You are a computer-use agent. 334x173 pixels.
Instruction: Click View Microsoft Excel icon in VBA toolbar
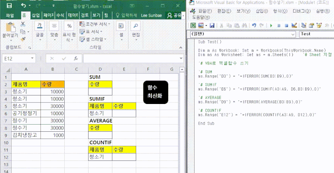pos(193,26)
